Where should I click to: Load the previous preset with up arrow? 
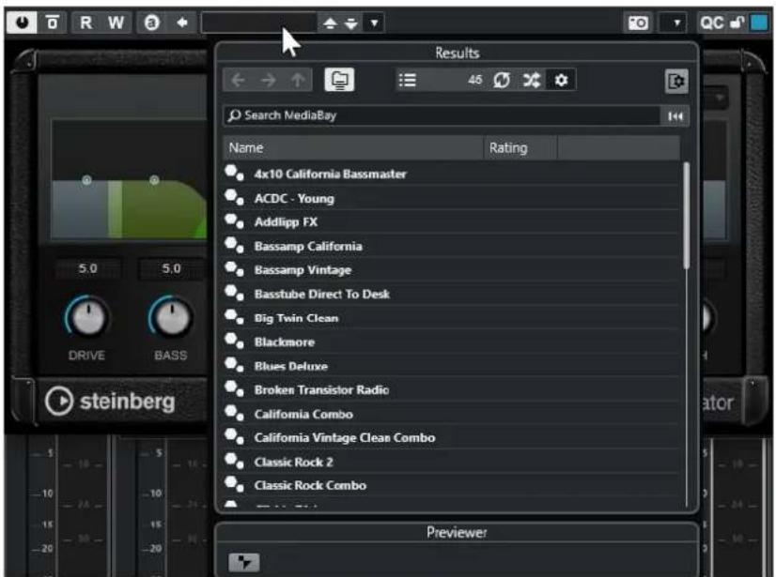330,23
